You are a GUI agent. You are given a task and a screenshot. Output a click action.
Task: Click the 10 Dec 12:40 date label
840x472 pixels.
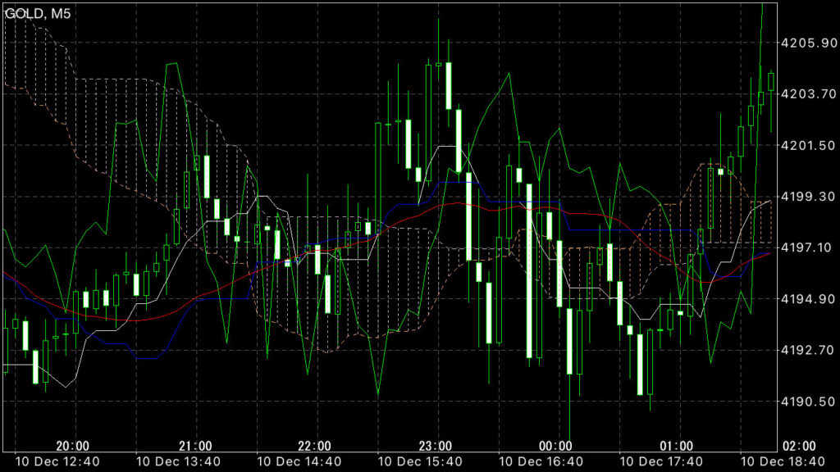tap(57, 461)
